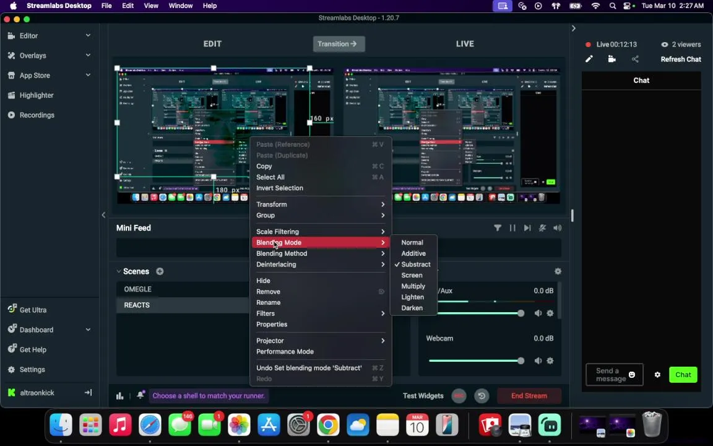Click the Transition button
Image resolution: width=713 pixels, height=446 pixels.
pos(339,44)
